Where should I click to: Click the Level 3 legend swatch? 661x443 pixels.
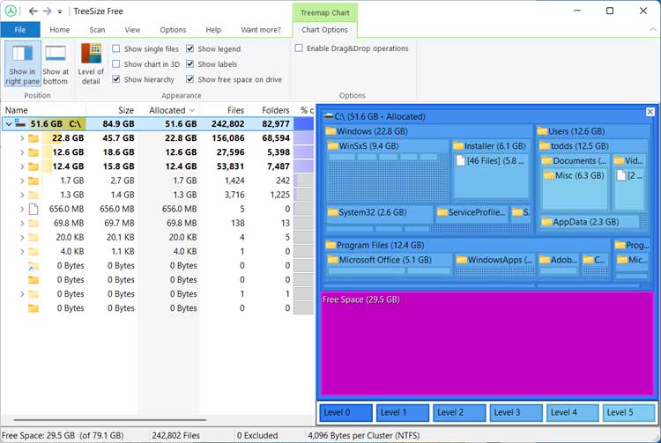click(x=516, y=413)
